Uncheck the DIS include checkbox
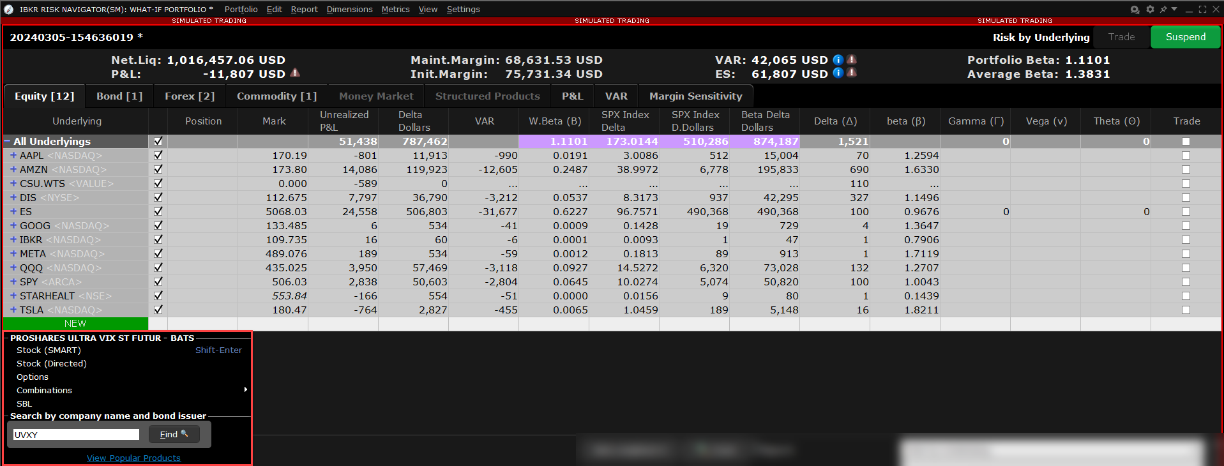This screenshot has width=1224, height=466. 158,197
